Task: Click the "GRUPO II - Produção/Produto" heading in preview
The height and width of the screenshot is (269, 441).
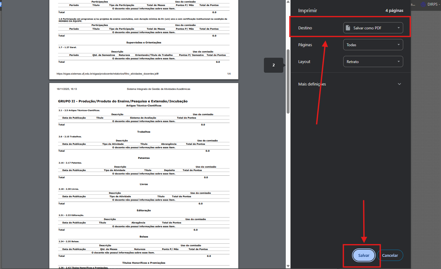Action: tap(123, 101)
